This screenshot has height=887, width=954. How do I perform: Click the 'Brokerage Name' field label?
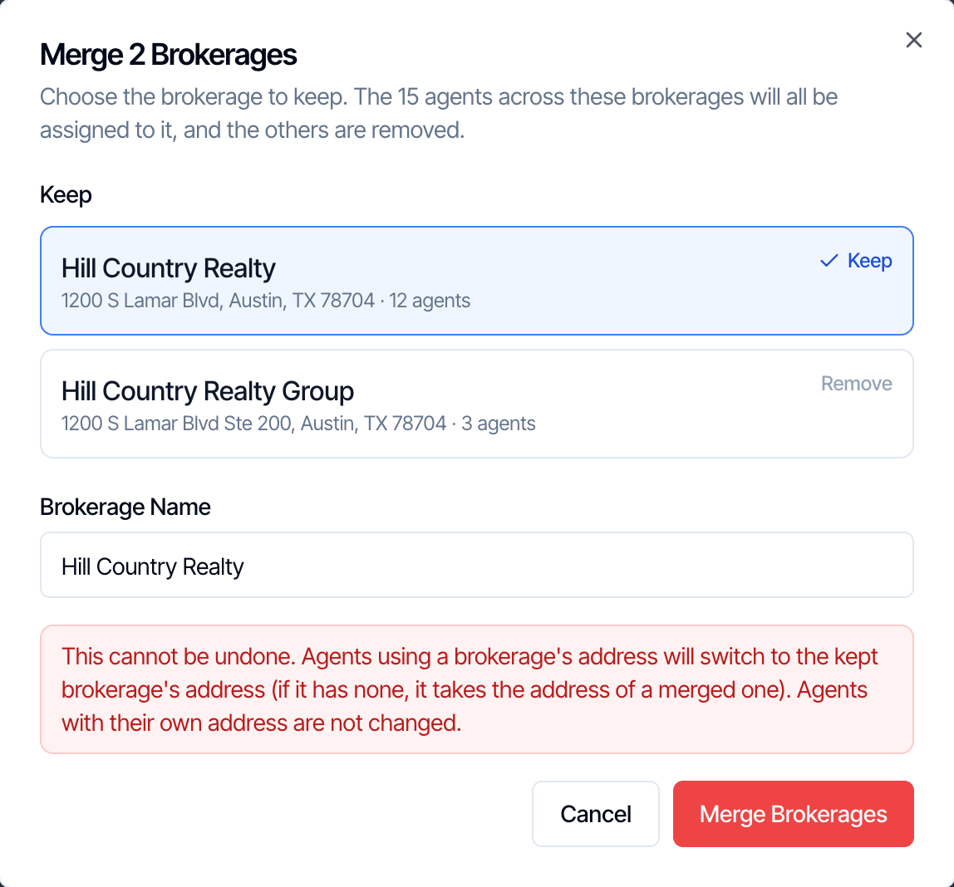coord(125,507)
